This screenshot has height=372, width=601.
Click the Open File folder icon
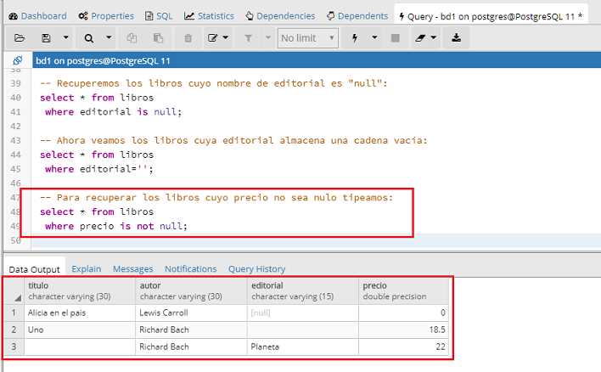pyautogui.click(x=20, y=38)
